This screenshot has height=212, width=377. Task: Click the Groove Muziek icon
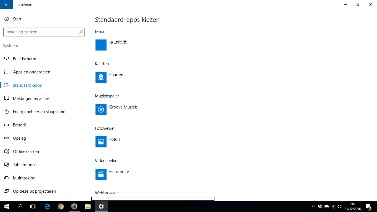click(101, 110)
